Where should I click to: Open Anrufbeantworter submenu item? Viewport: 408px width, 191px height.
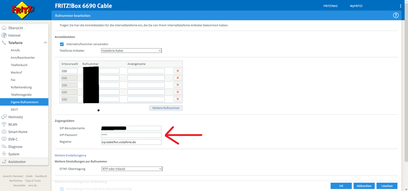pos(23,58)
